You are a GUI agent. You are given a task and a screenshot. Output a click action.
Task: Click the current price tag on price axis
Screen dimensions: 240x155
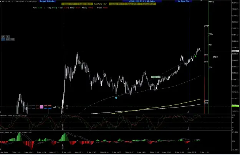click(x=235, y=51)
